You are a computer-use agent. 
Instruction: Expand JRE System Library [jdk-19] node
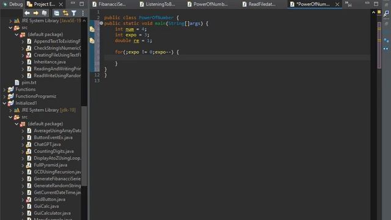point(10,110)
